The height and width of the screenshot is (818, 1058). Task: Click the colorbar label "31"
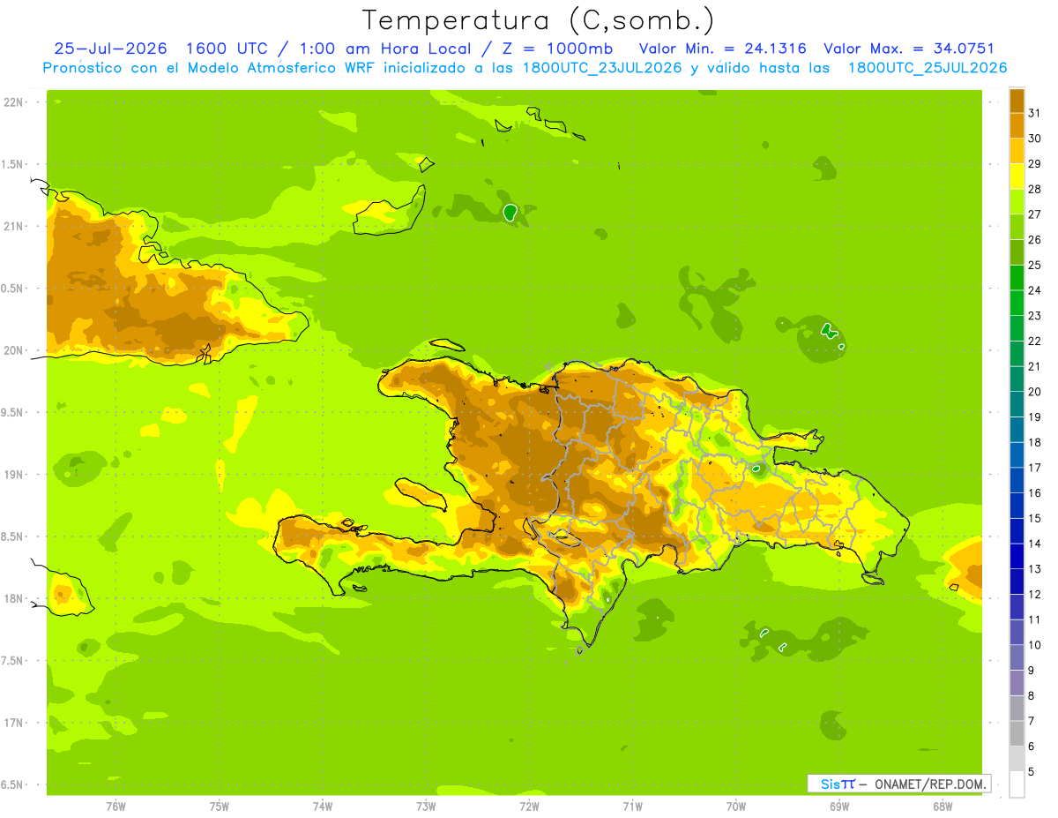point(1034,113)
